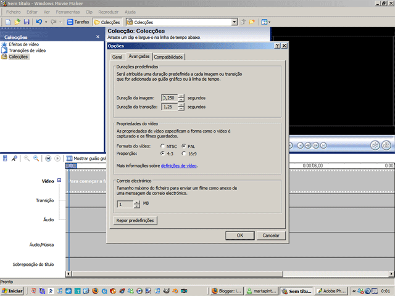Open the Clip menu

pyautogui.click(x=89, y=12)
